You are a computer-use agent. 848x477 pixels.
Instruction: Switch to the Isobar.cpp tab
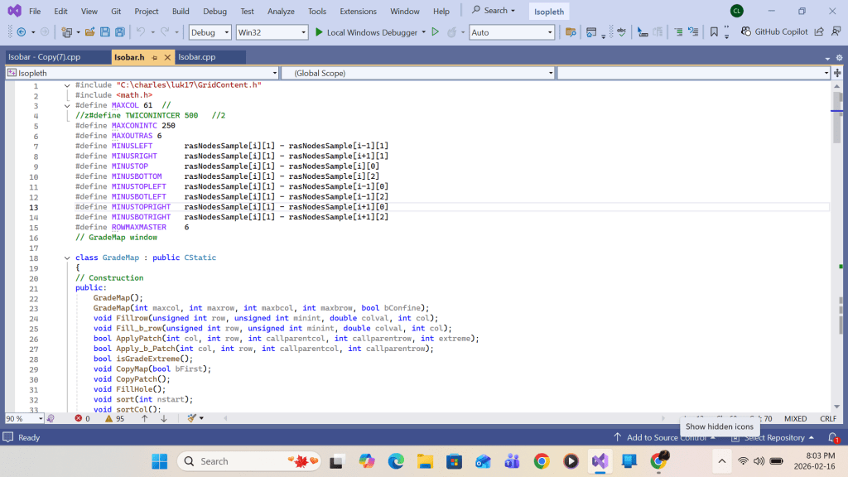click(x=197, y=57)
